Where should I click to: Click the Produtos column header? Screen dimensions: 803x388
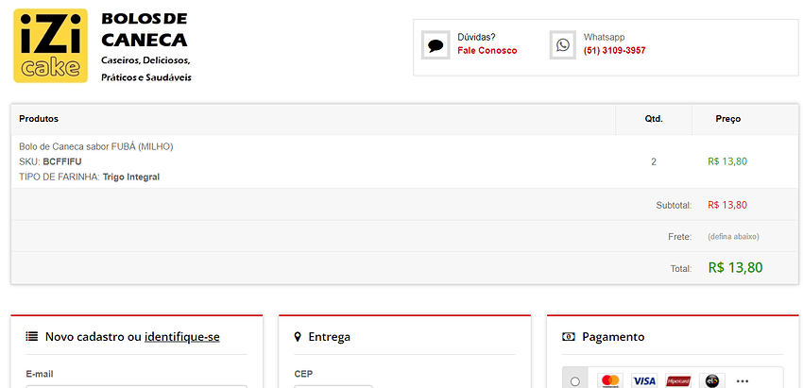pos(39,119)
